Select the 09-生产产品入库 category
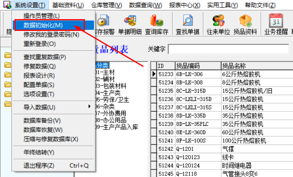Viewport: 293px width, 177px height. (117, 127)
